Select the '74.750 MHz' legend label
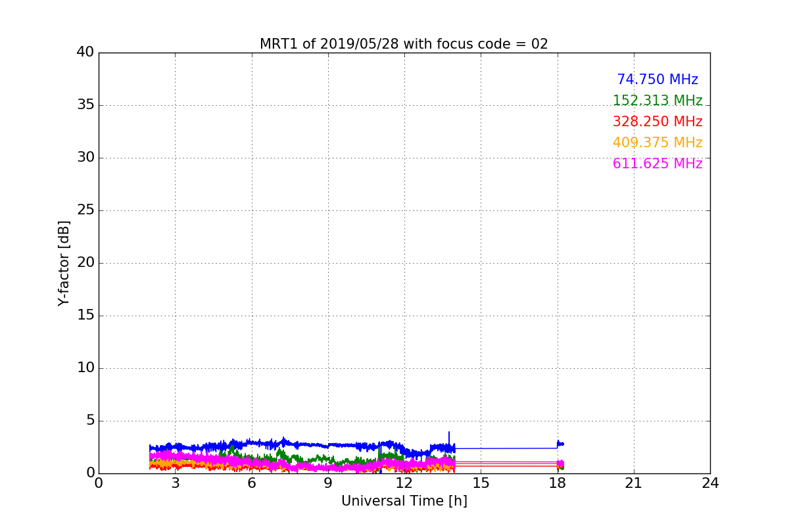This screenshot has width=789, height=526. click(657, 80)
